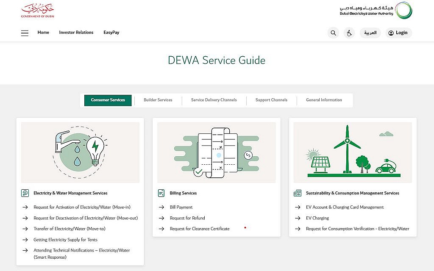The height and width of the screenshot is (271, 434).
Task: Open EV Account & Charging Card Management link
Action: (345, 207)
